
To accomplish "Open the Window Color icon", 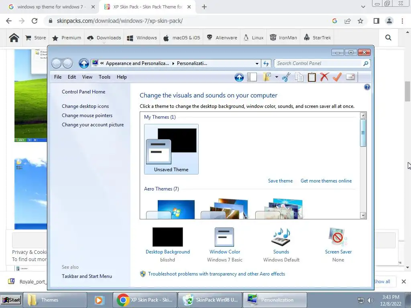I will pyautogui.click(x=224, y=237).
